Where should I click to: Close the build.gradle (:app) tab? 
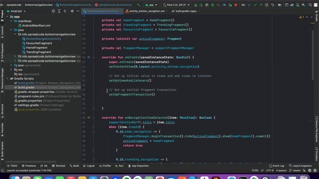[x=199, y=11]
